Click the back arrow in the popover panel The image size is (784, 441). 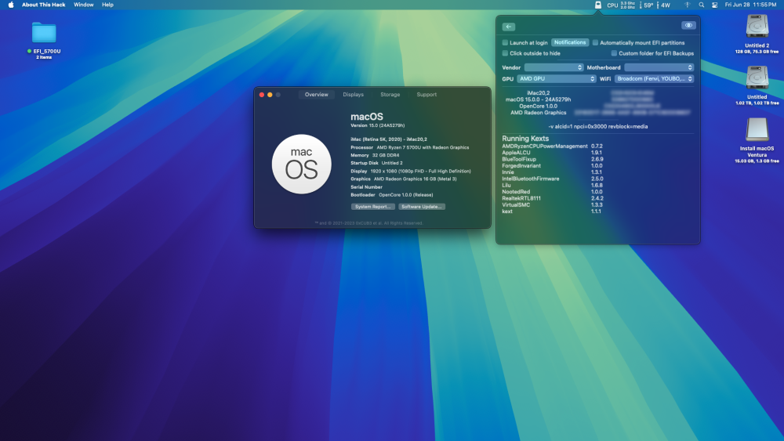click(509, 27)
